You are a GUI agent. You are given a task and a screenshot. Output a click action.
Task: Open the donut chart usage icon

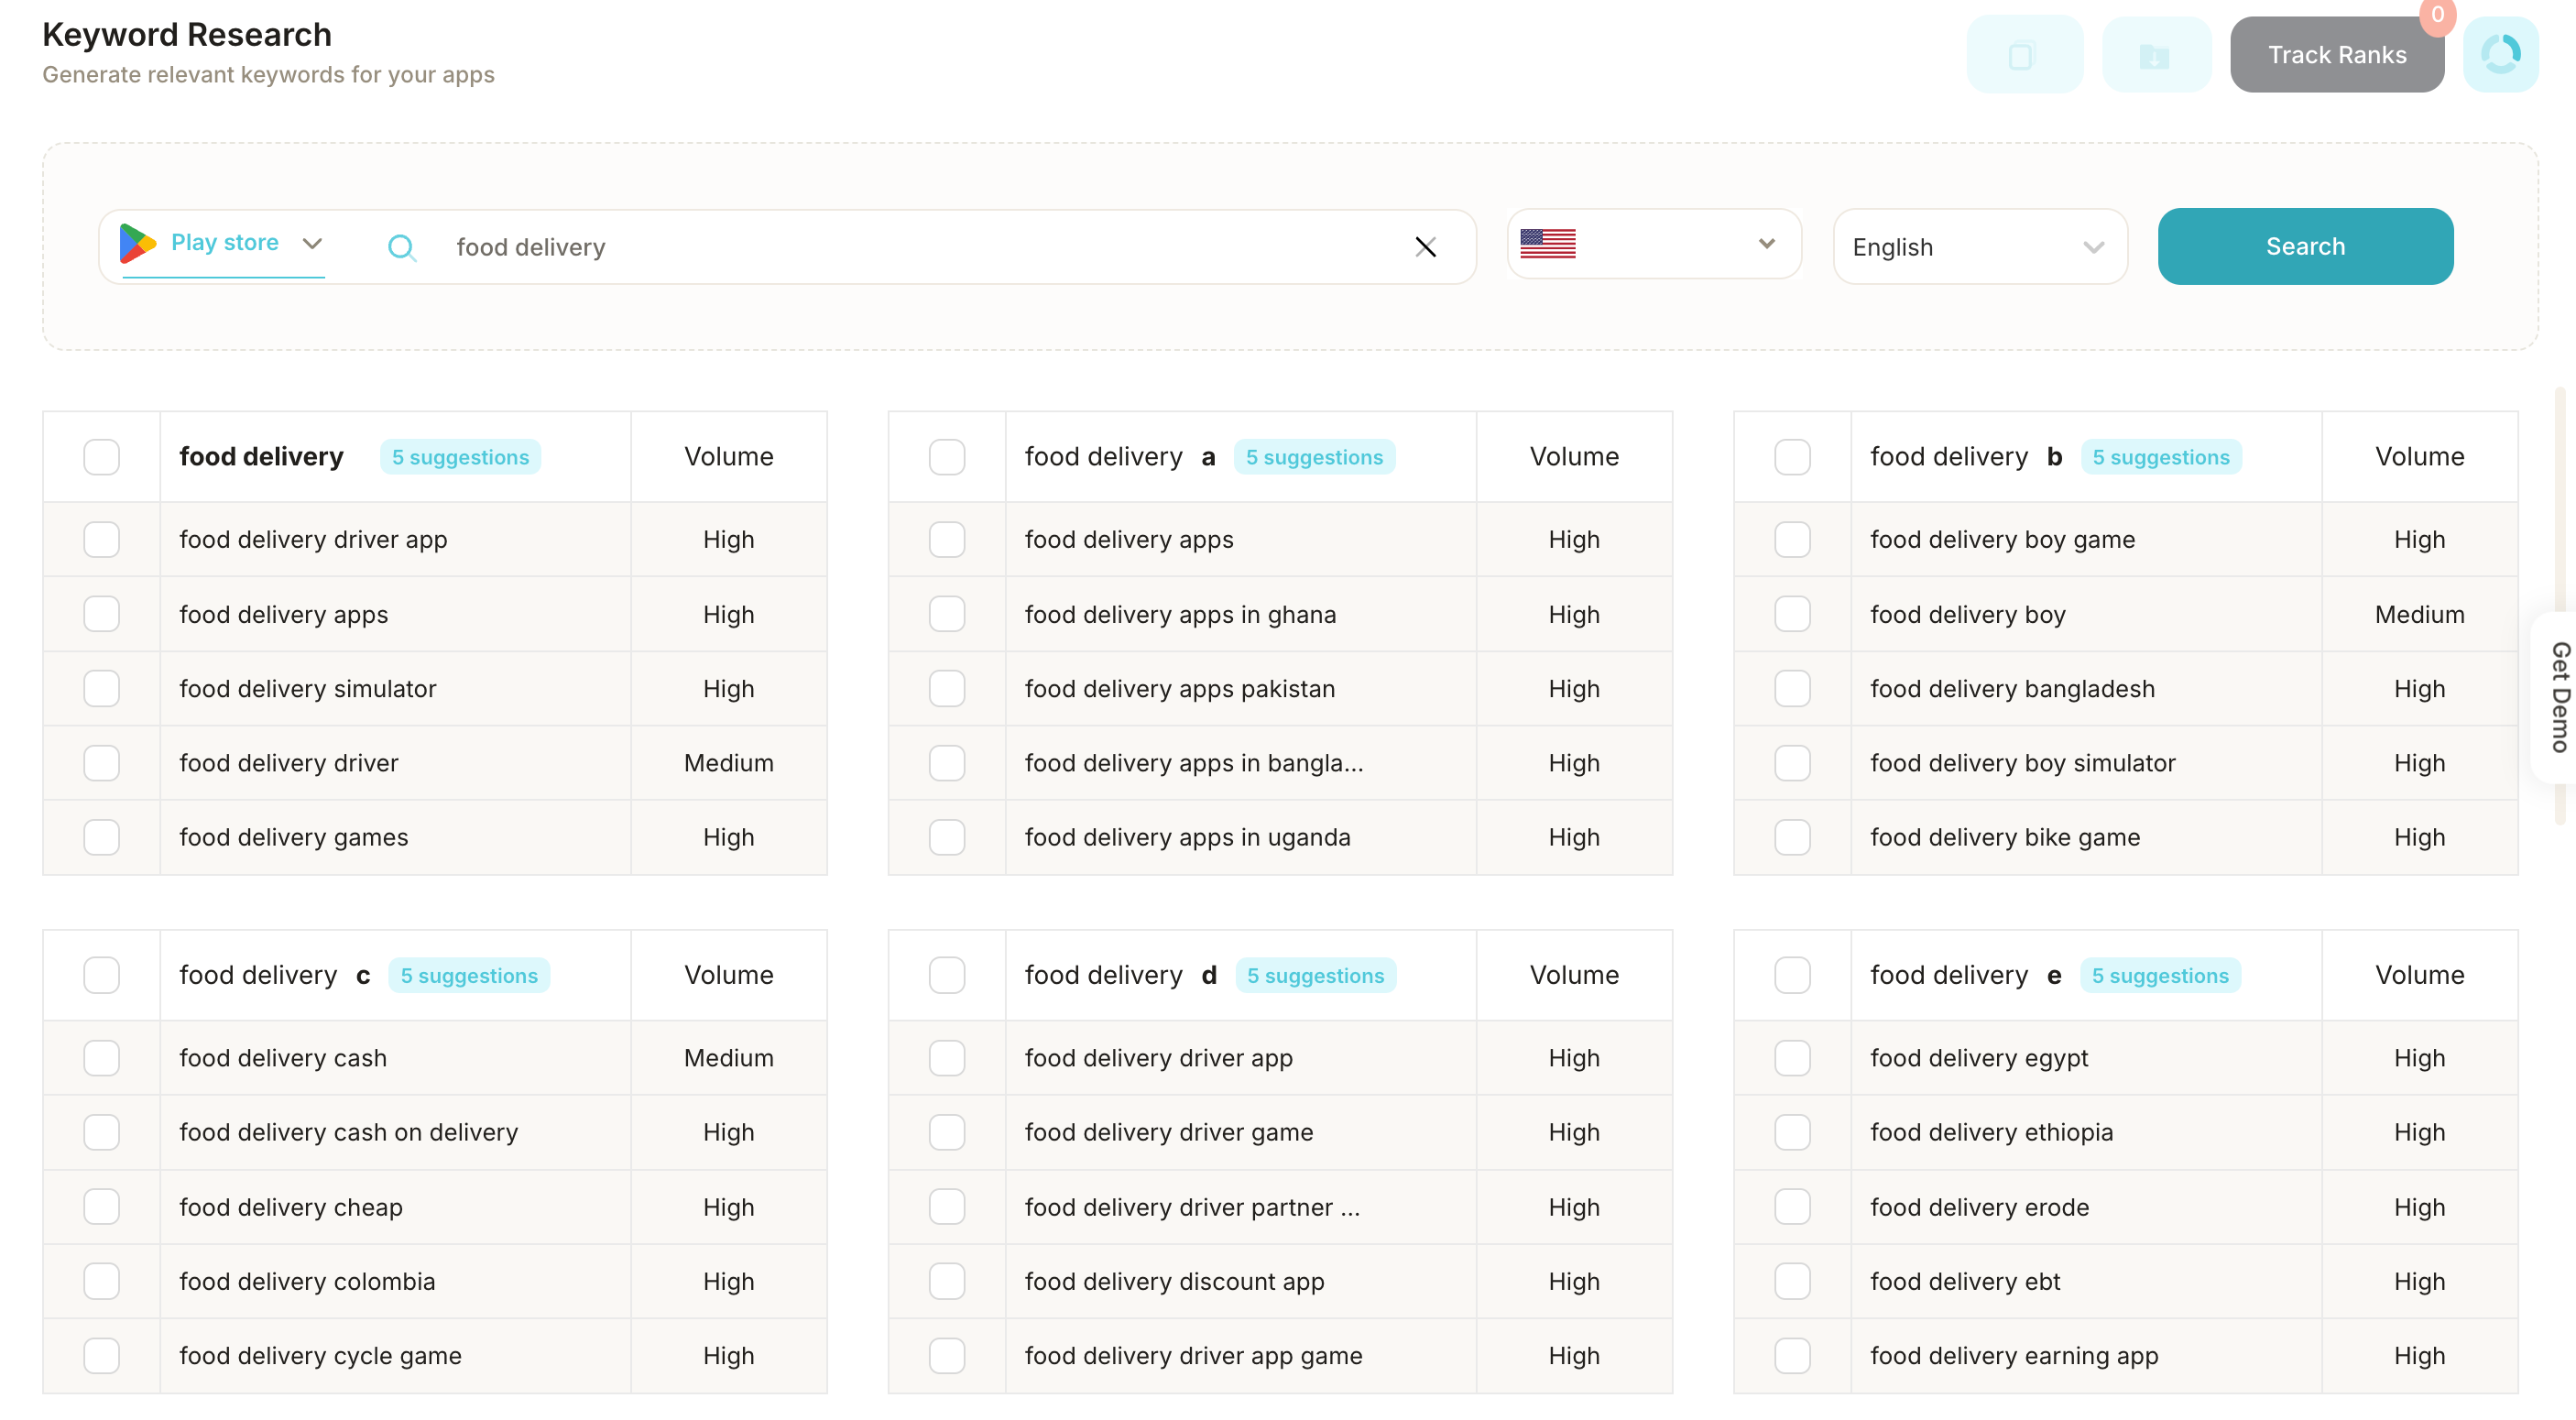coord(2500,55)
